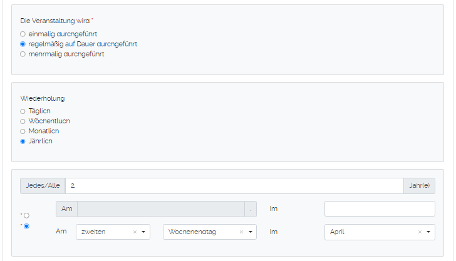Select the 'Jährlich' repetition radio button
Image resolution: width=456 pixels, height=261 pixels.
click(23, 141)
